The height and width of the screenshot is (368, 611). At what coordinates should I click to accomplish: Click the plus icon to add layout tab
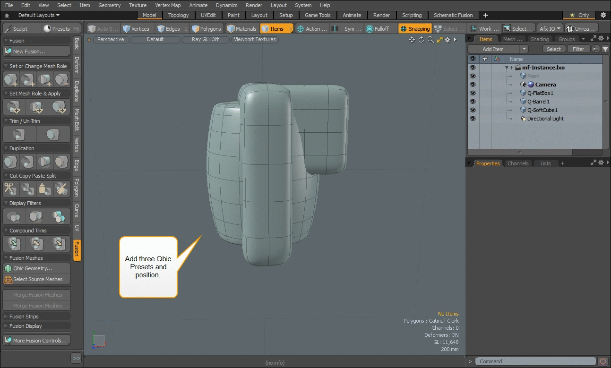[486, 15]
